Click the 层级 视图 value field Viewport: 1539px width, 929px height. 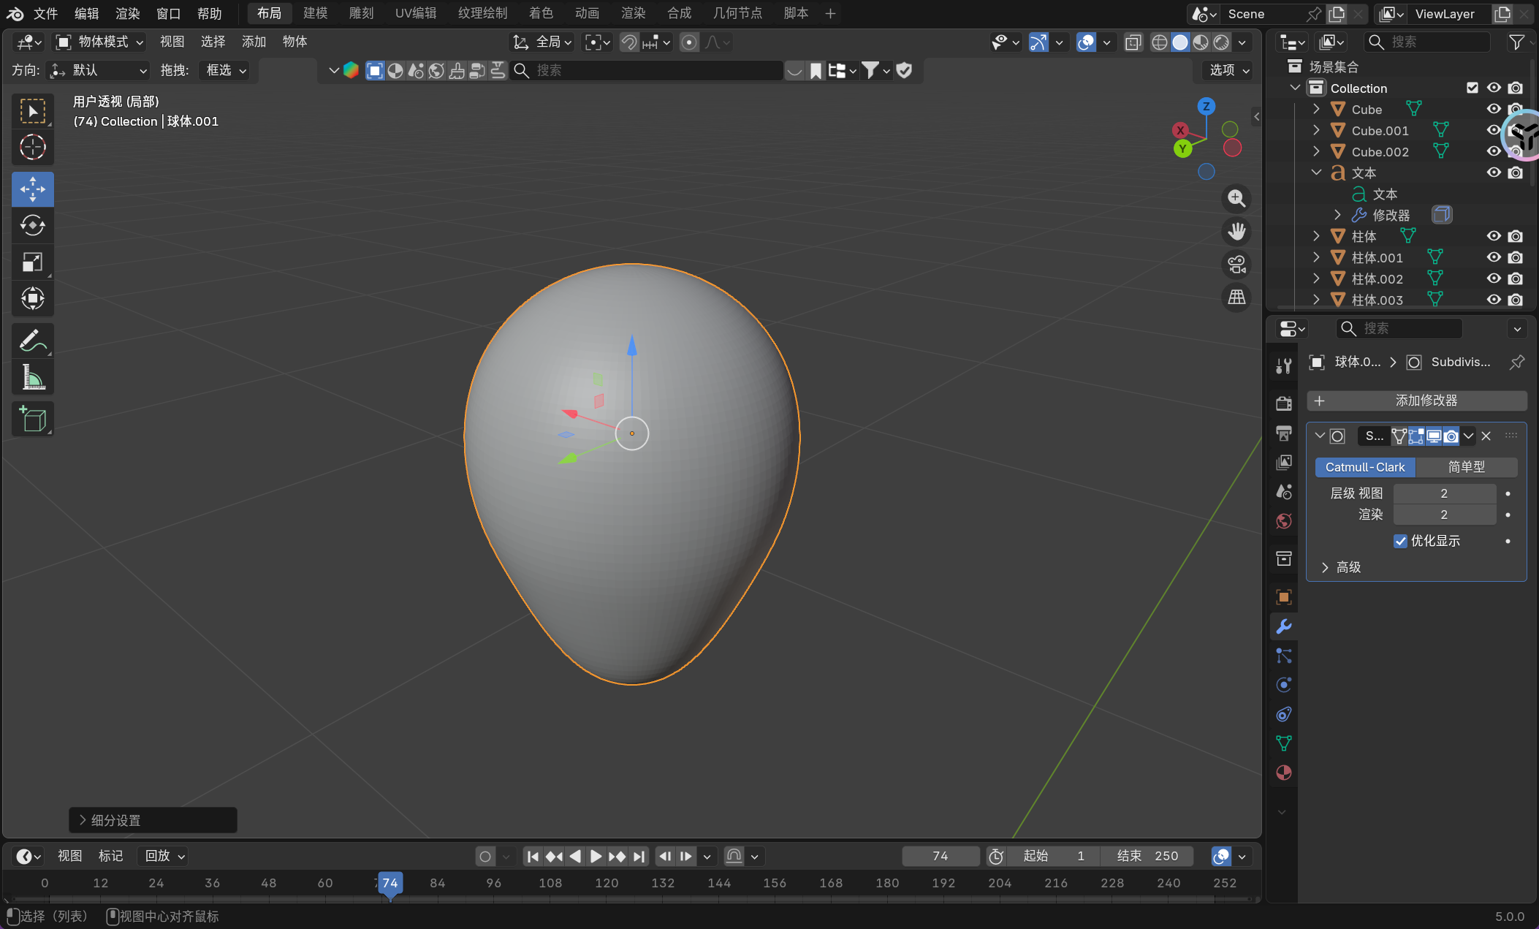(x=1443, y=493)
